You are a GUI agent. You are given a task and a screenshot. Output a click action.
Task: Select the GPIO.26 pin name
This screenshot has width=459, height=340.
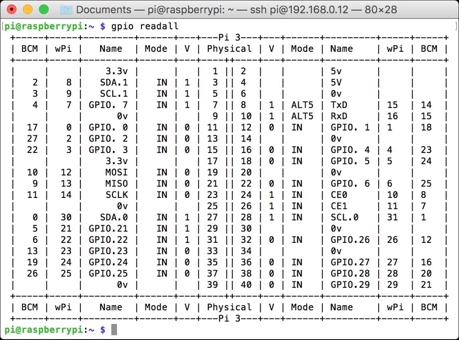point(350,240)
